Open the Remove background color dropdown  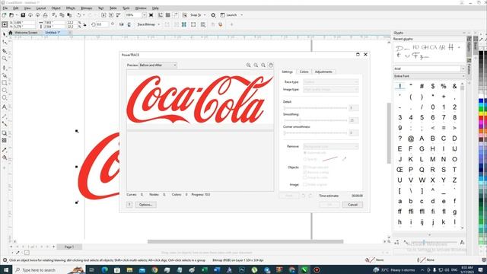pyautogui.click(x=331, y=146)
